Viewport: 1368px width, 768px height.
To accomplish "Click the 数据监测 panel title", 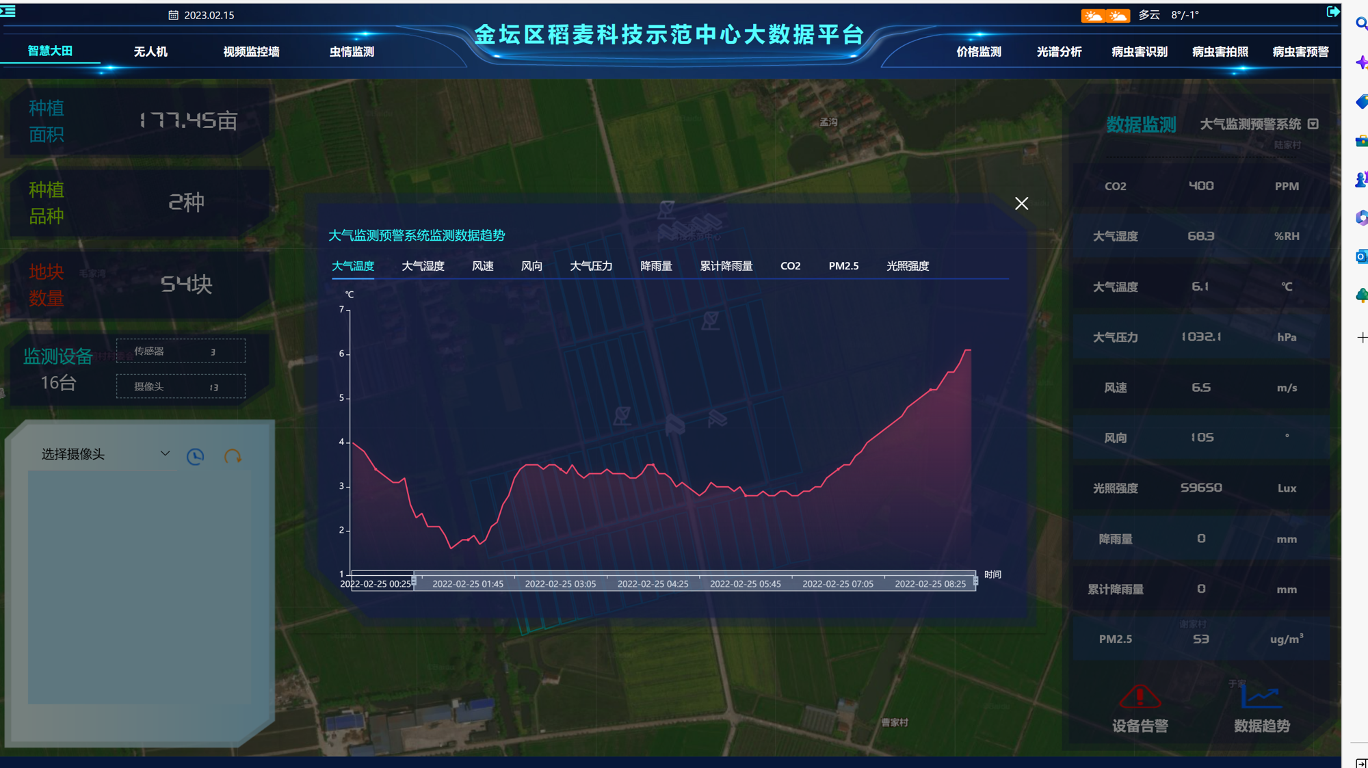I will 1141,124.
